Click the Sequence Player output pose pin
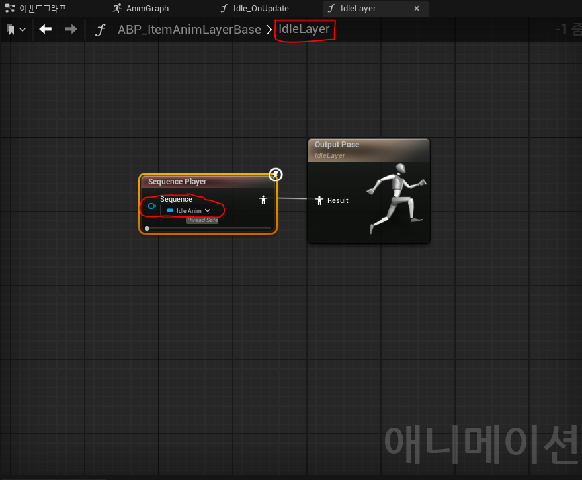Image resolution: width=582 pixels, height=480 pixels. pos(263,200)
